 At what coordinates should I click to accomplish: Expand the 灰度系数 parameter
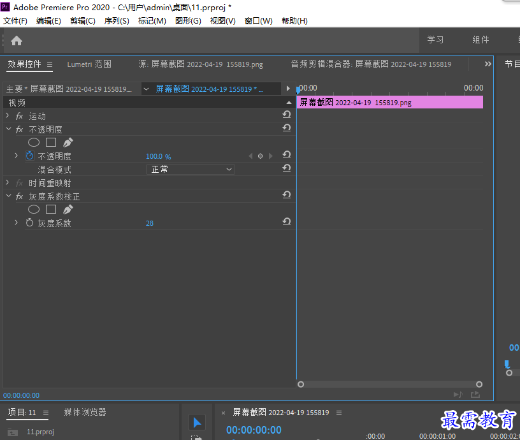(17, 223)
